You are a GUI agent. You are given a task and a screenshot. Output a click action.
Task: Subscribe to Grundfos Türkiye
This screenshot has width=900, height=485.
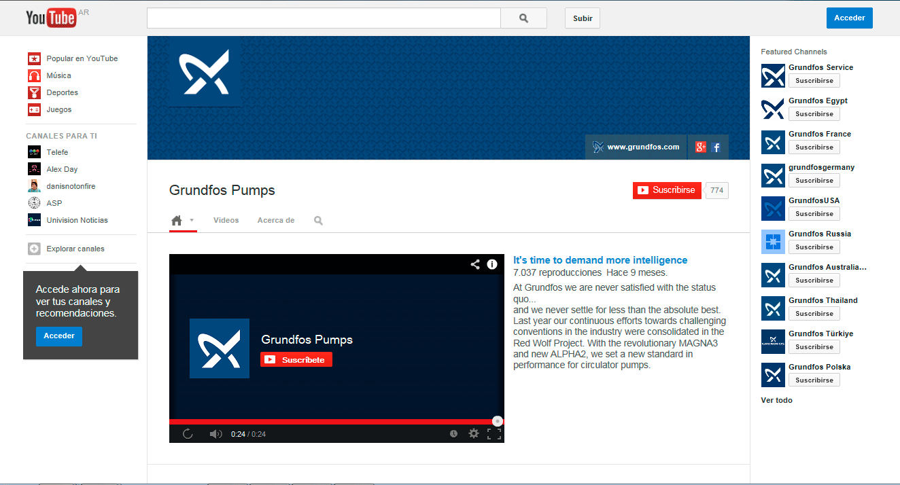[x=814, y=347]
